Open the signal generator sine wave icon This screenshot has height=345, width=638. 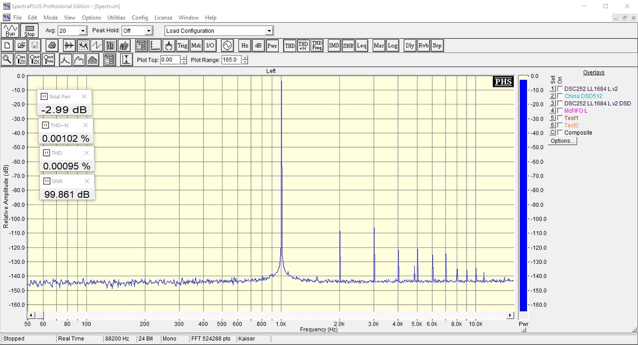coord(227,45)
